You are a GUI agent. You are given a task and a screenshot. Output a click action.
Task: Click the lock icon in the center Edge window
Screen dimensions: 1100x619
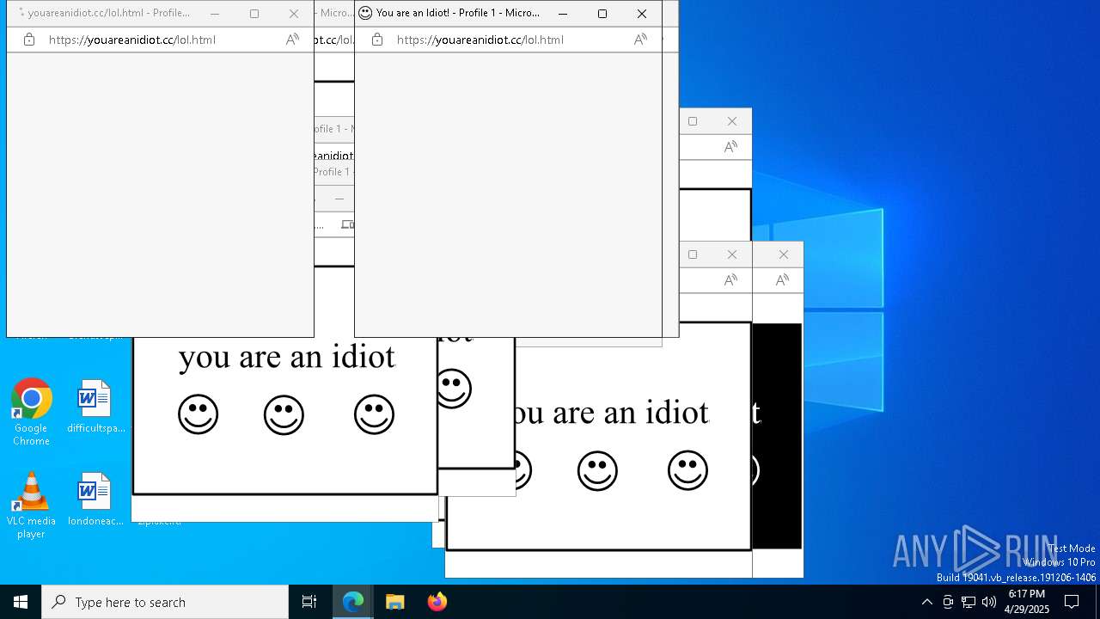[376, 40]
